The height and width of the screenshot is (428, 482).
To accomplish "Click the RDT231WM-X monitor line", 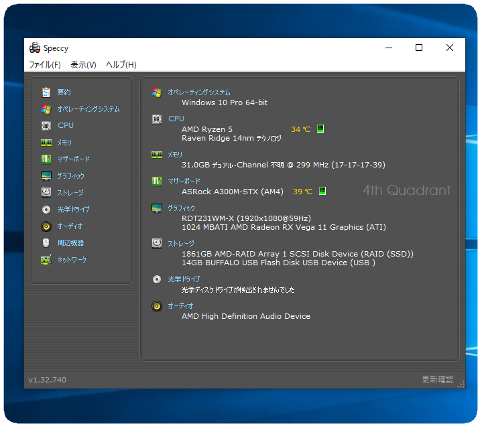I will click(246, 218).
